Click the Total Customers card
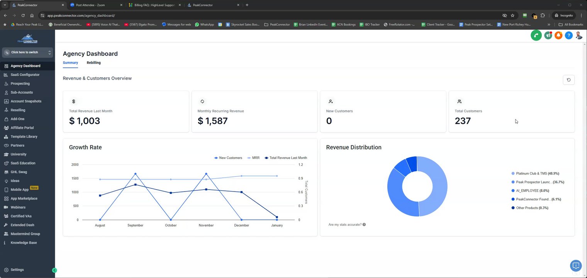This screenshot has height=278, width=587. 511,112
